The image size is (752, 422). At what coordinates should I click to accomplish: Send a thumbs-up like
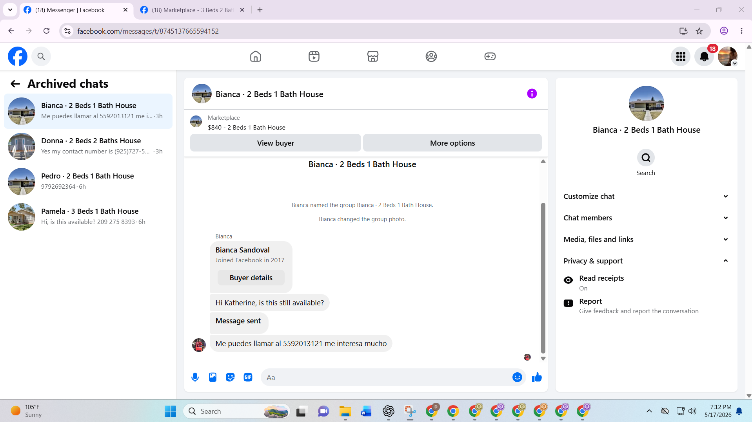click(537, 377)
